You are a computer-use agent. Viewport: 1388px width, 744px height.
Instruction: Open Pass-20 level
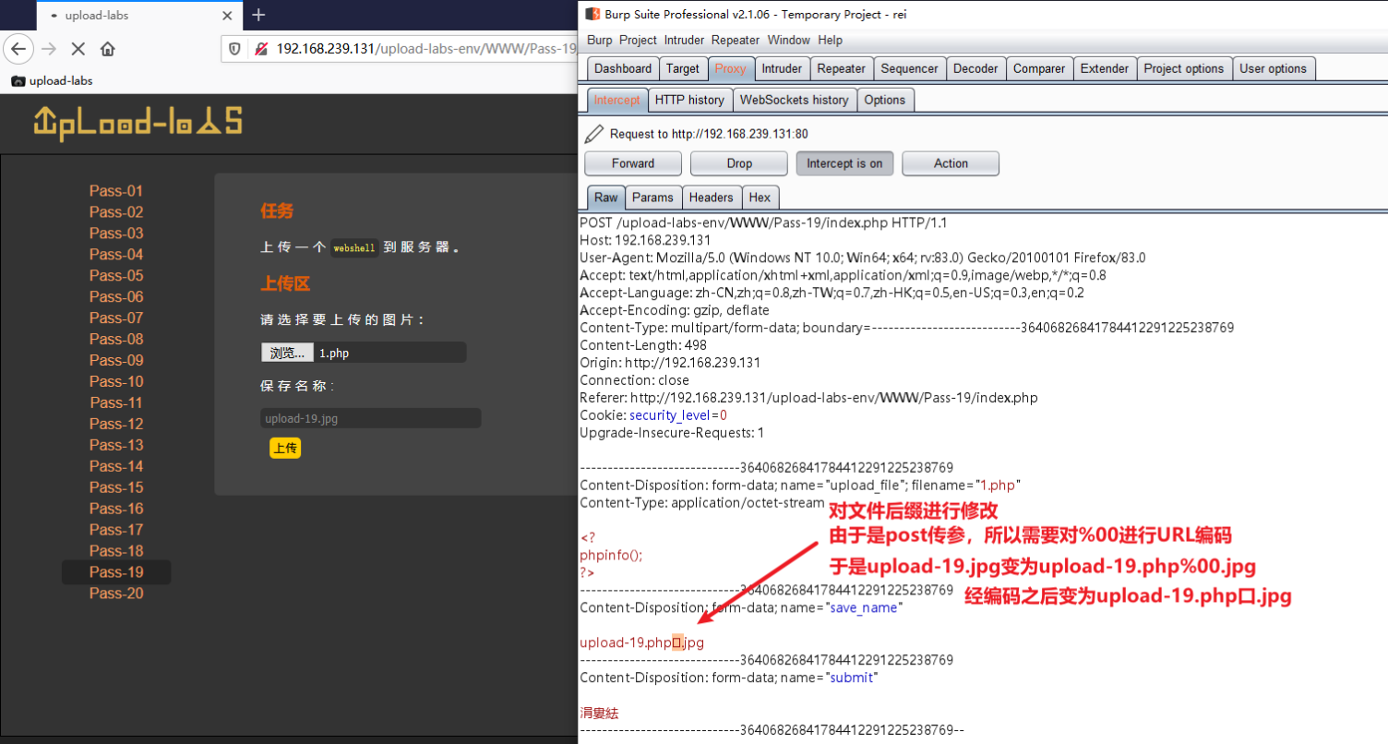(116, 594)
